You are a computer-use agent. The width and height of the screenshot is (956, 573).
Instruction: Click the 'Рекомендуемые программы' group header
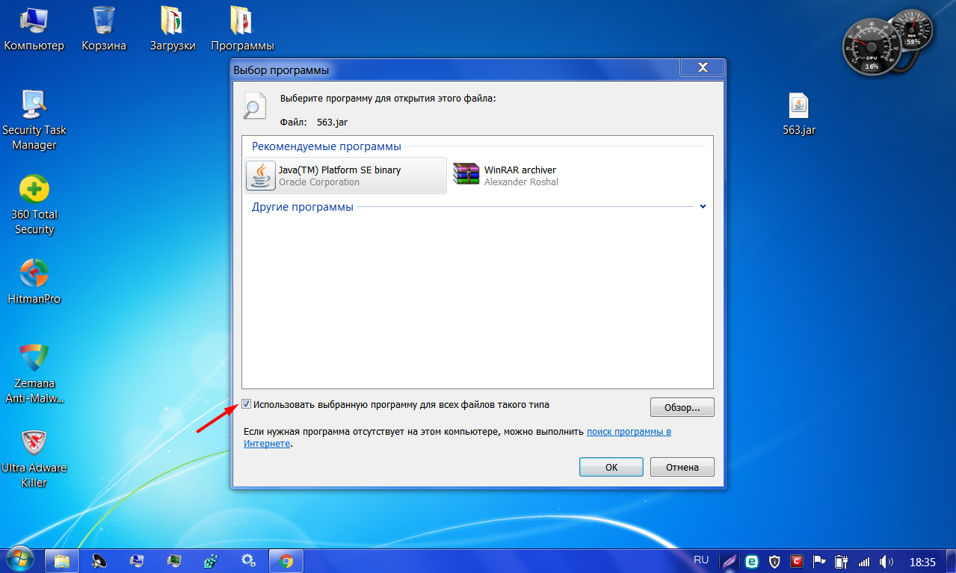tap(327, 146)
